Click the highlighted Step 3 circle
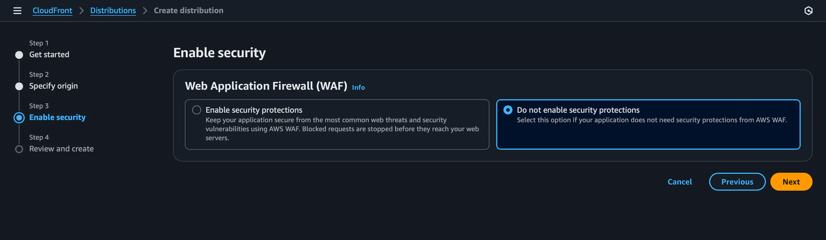 [19, 117]
